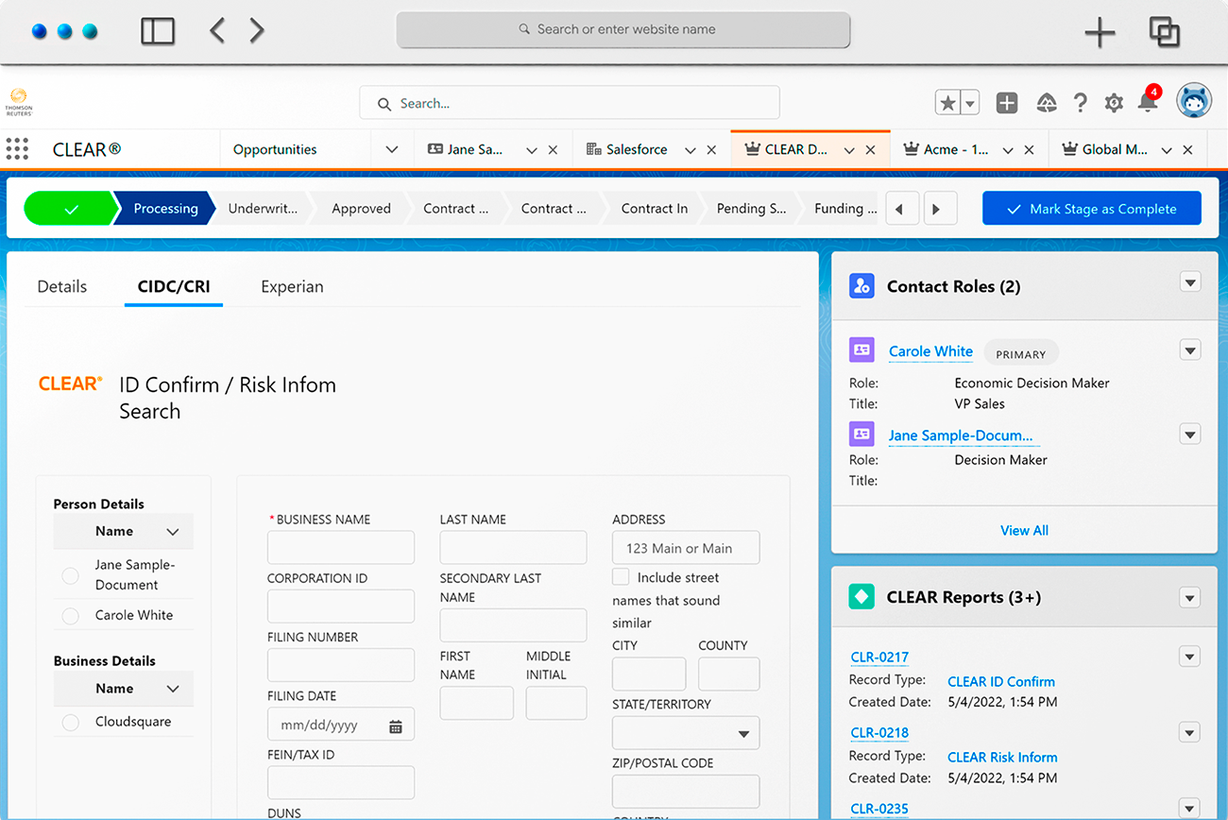Click the ADDRESS input field

[685, 548]
